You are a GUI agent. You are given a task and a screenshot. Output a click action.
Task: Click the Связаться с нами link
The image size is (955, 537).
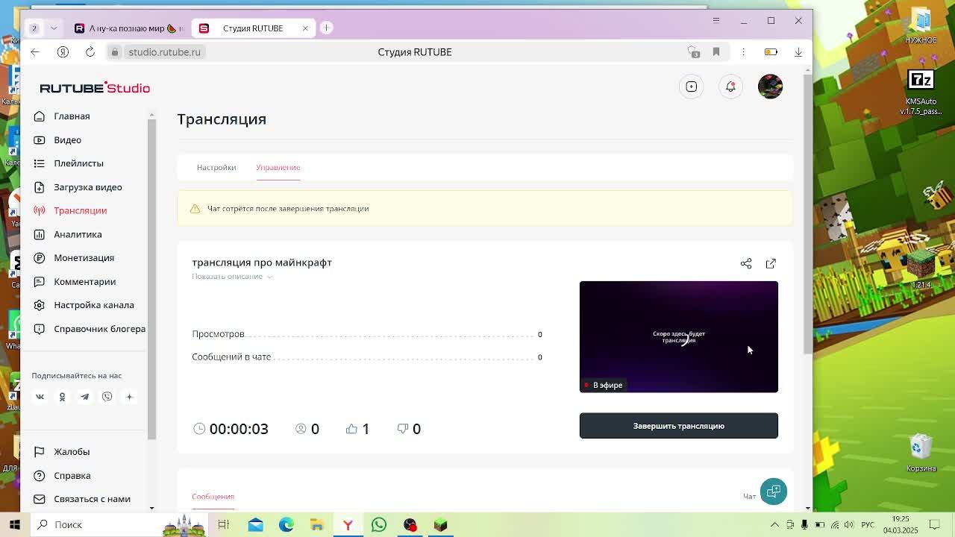point(92,498)
